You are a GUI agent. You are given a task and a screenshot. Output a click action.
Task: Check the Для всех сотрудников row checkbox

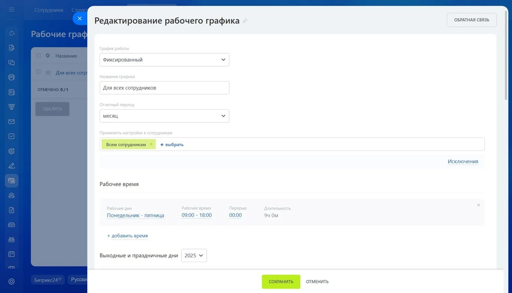click(38, 72)
